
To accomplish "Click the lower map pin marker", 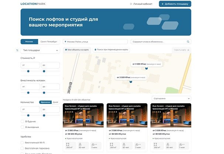I will 131,82.
